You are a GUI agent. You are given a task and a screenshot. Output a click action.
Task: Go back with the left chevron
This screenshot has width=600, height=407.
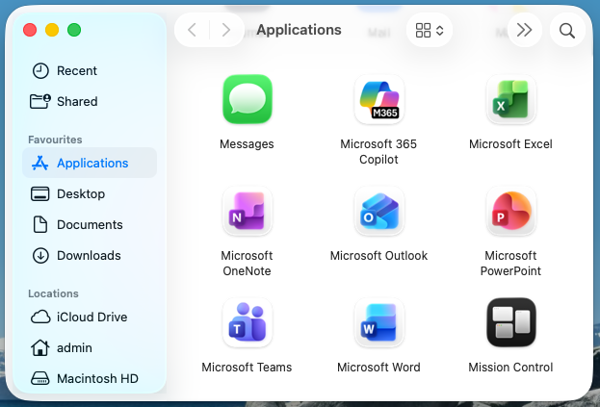click(192, 30)
